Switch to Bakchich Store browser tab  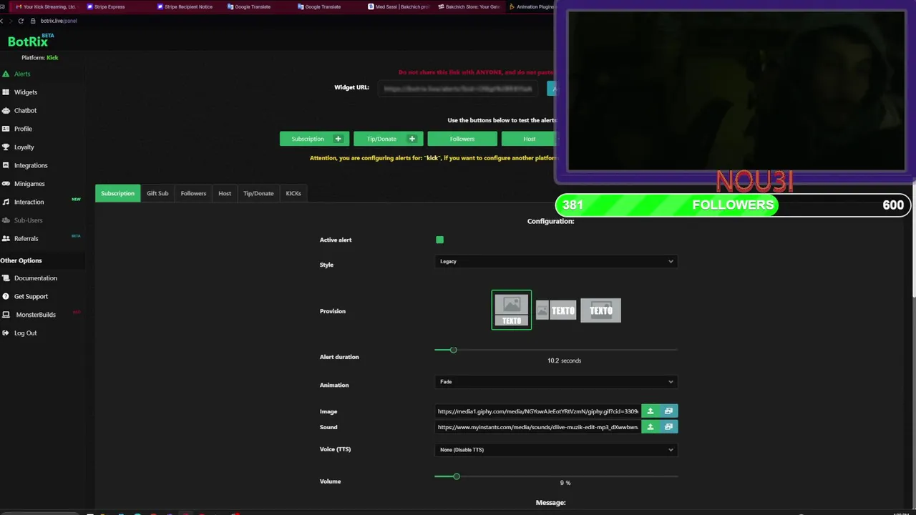[468, 6]
